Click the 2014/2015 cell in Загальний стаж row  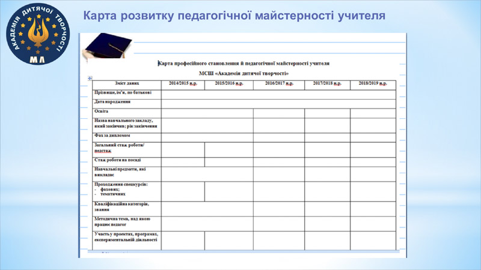(183, 150)
